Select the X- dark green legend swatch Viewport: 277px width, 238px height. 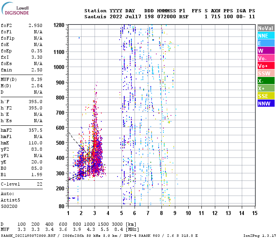(266, 81)
